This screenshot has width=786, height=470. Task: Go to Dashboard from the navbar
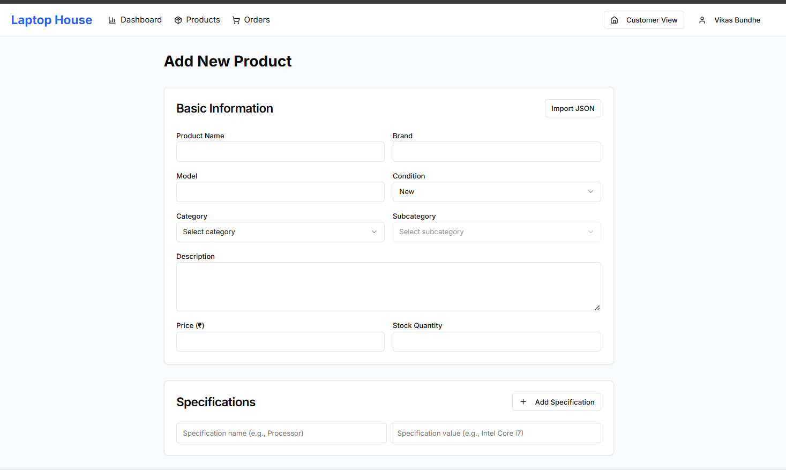point(140,19)
